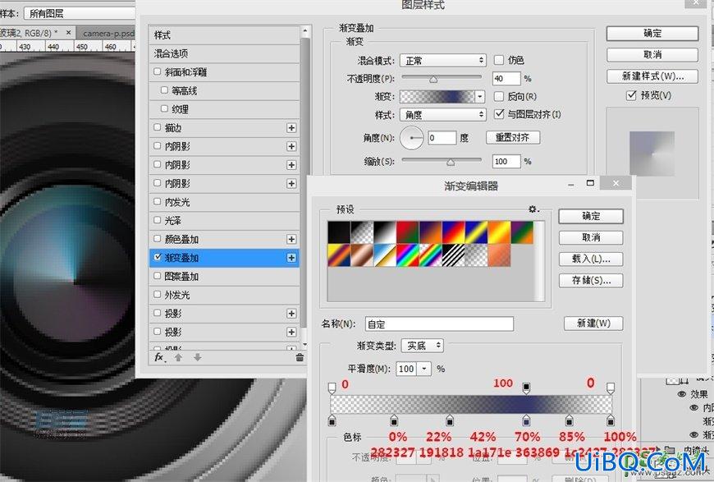Image resolution: width=714 pixels, height=482 pixels.
Task: Select the blue red yellow gradient preset
Action: point(453,232)
